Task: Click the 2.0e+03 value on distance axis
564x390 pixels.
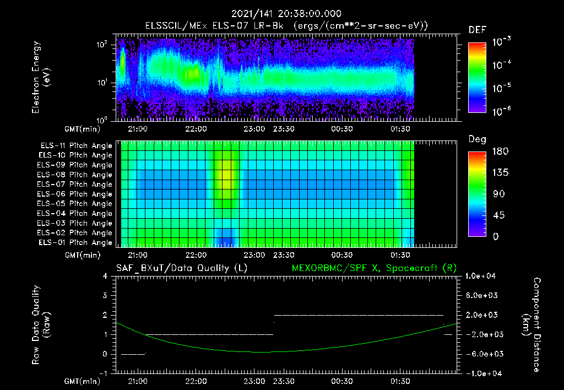Action: pos(482,315)
